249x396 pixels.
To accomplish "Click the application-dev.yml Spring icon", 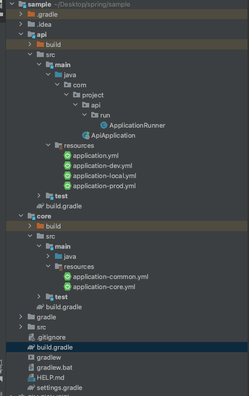I will (68, 165).
